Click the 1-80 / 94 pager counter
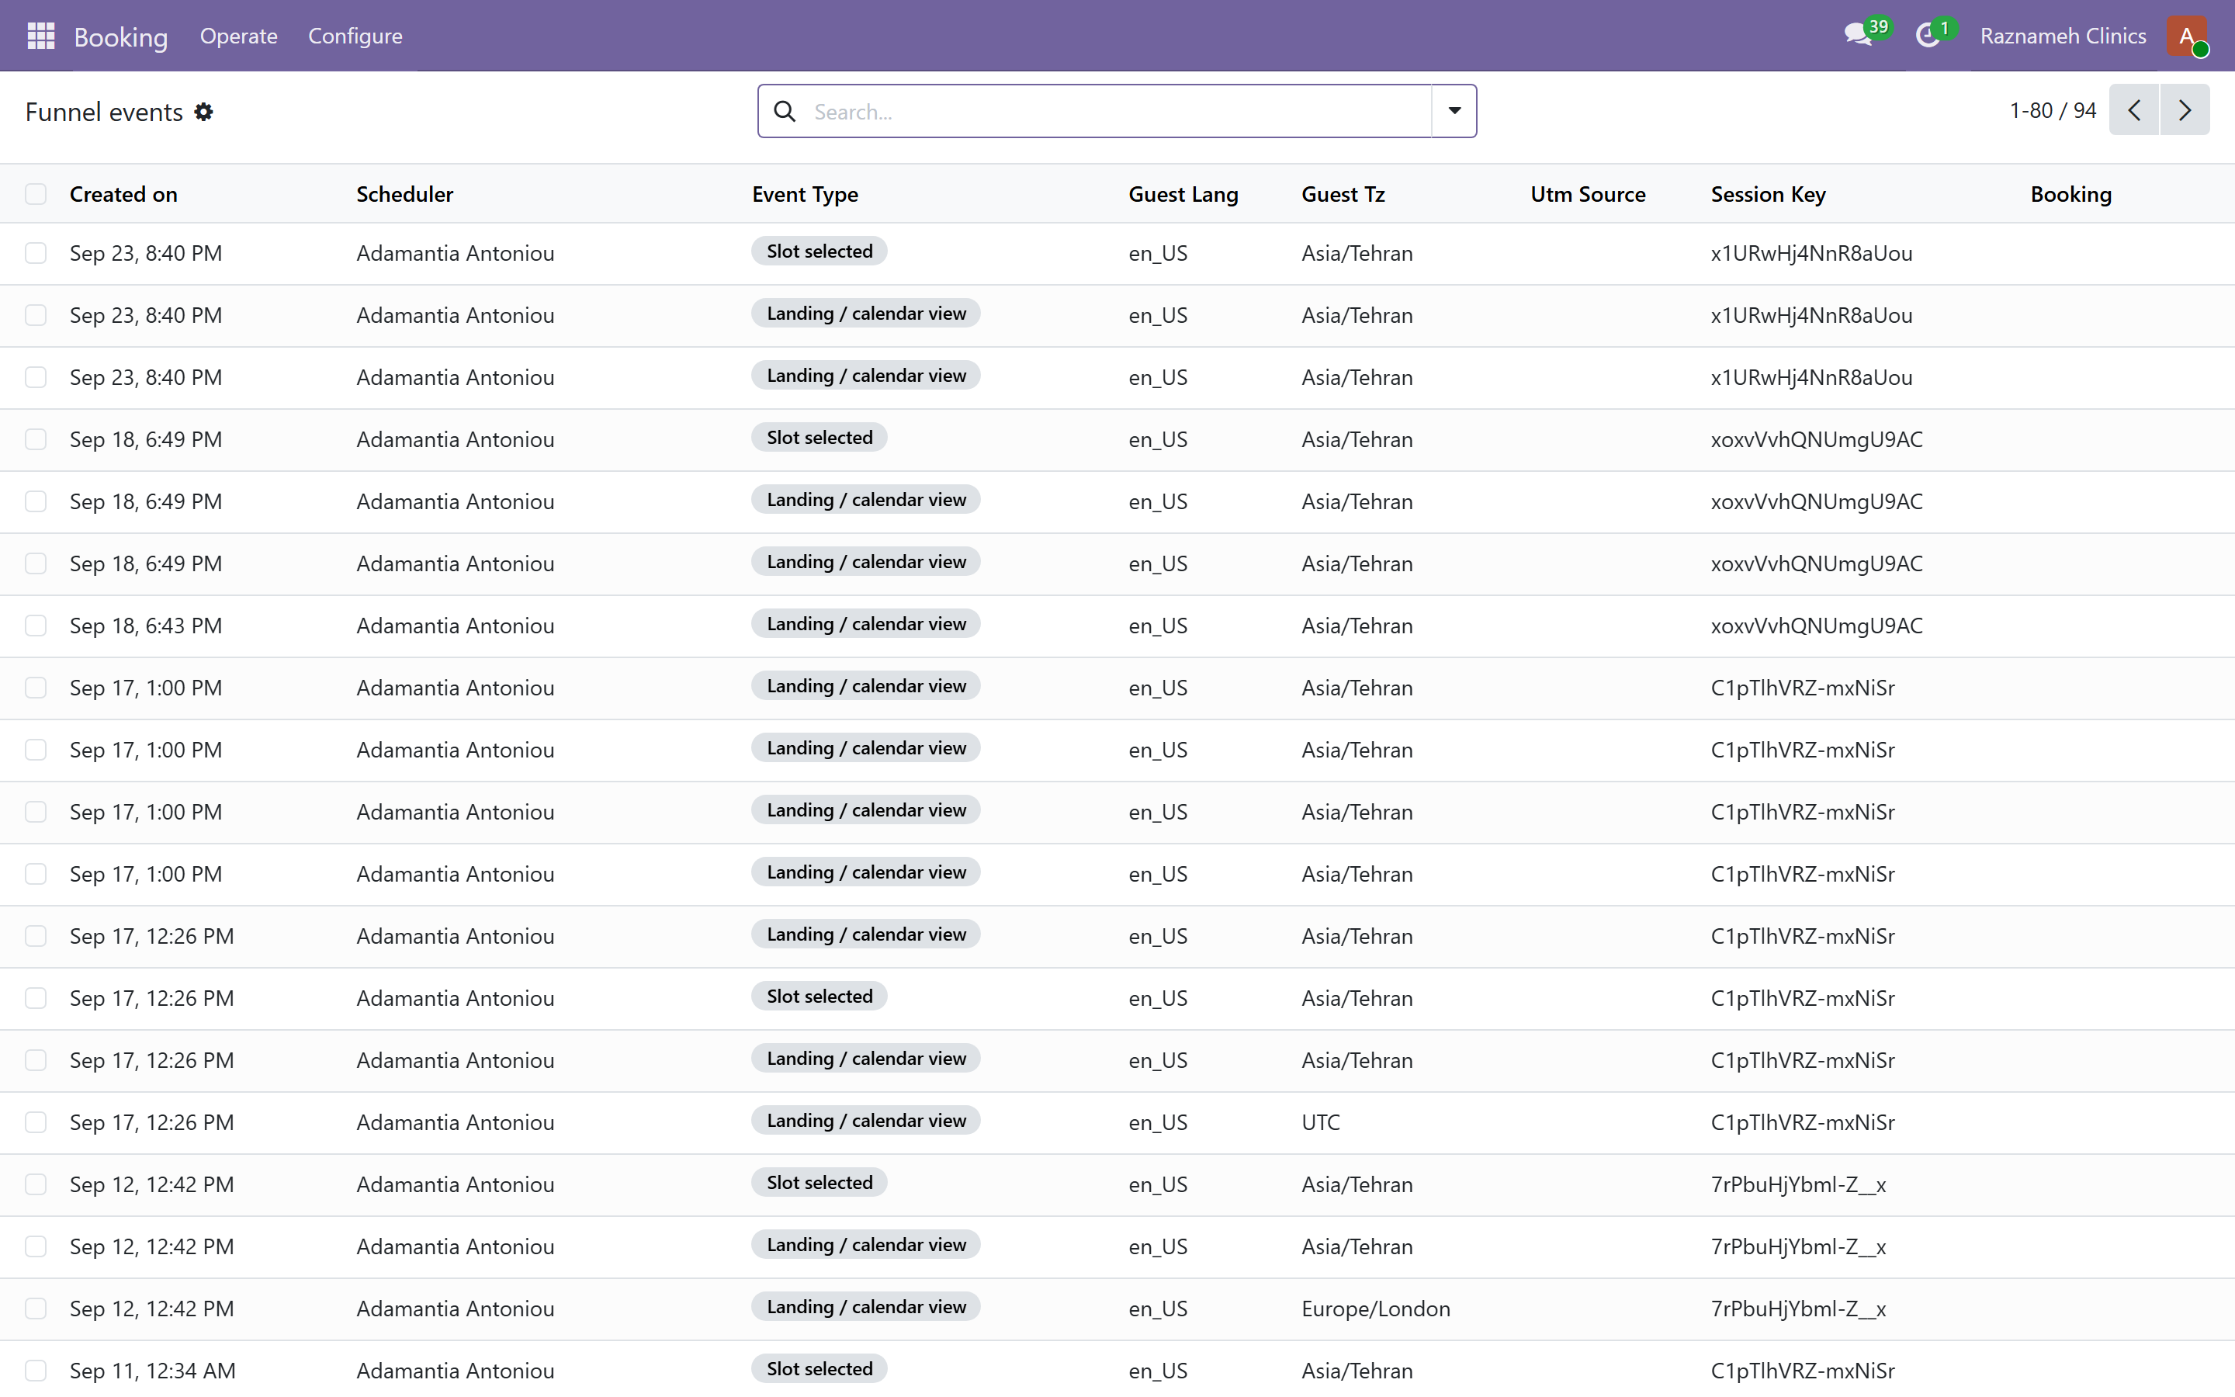The height and width of the screenshot is (1397, 2235). tap(2052, 110)
